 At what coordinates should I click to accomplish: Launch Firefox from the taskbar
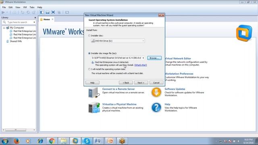click(17, 141)
